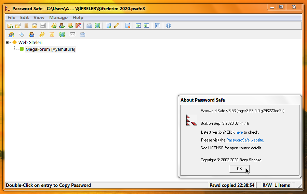
Task: Click the Lock Database padlock icon
Action: (x=35, y=26)
